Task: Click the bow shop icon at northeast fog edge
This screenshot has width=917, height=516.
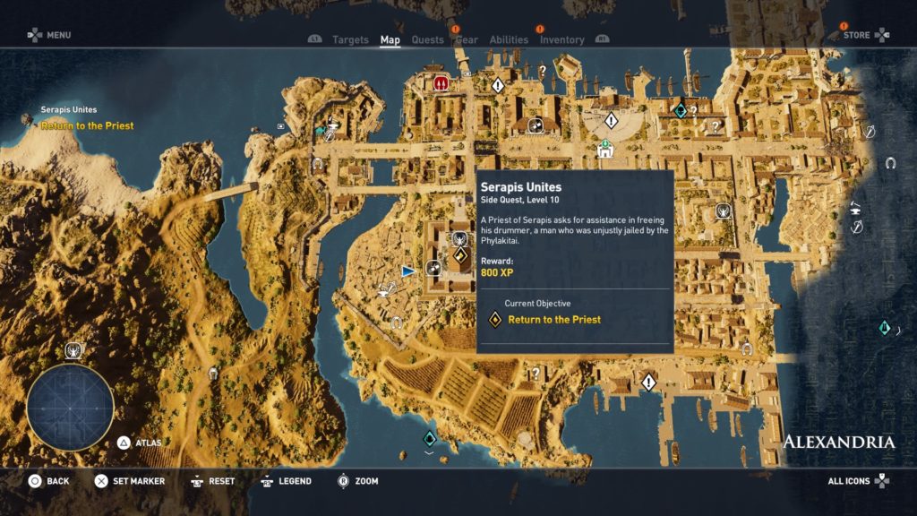Action: tap(870, 132)
